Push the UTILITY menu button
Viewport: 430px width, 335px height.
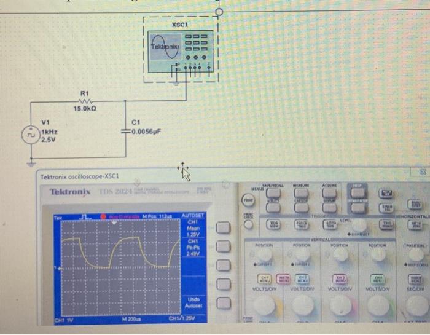coord(273,207)
